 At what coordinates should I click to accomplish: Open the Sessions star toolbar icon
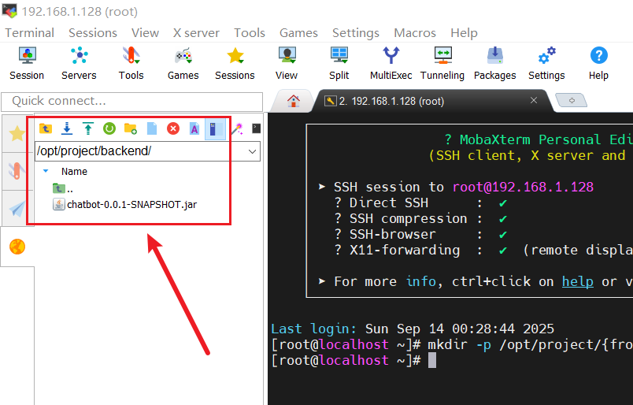[235, 63]
